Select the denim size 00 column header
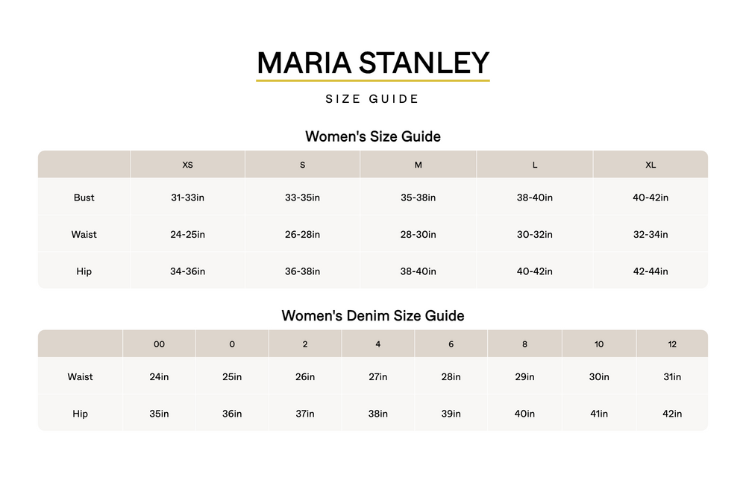Viewport: 746px width, 480px height. (x=159, y=344)
